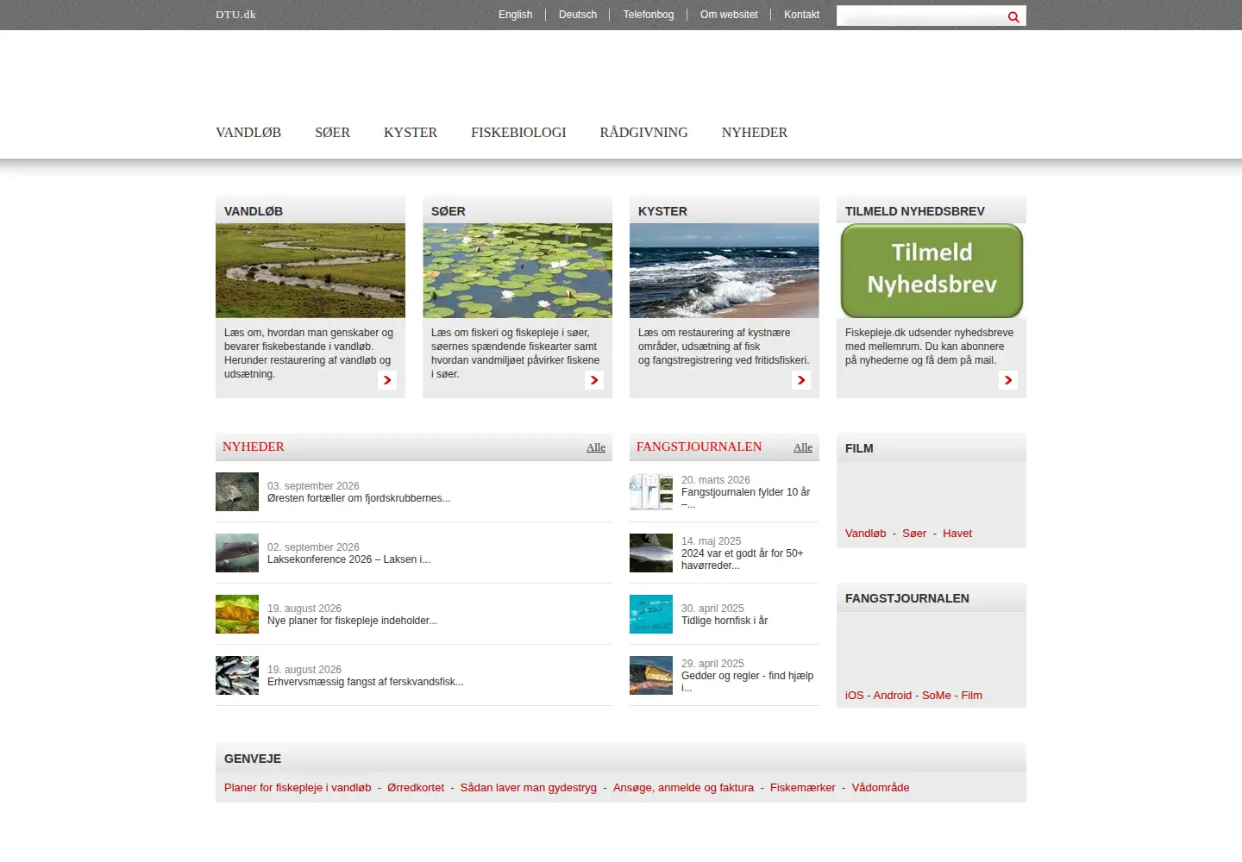Click thumbnail beside 'Gedder og regler' article
This screenshot has width=1242, height=862.
click(651, 676)
